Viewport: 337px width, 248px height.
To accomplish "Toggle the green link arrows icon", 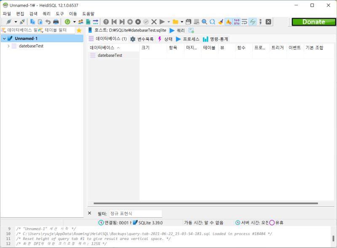I will click(252, 22).
